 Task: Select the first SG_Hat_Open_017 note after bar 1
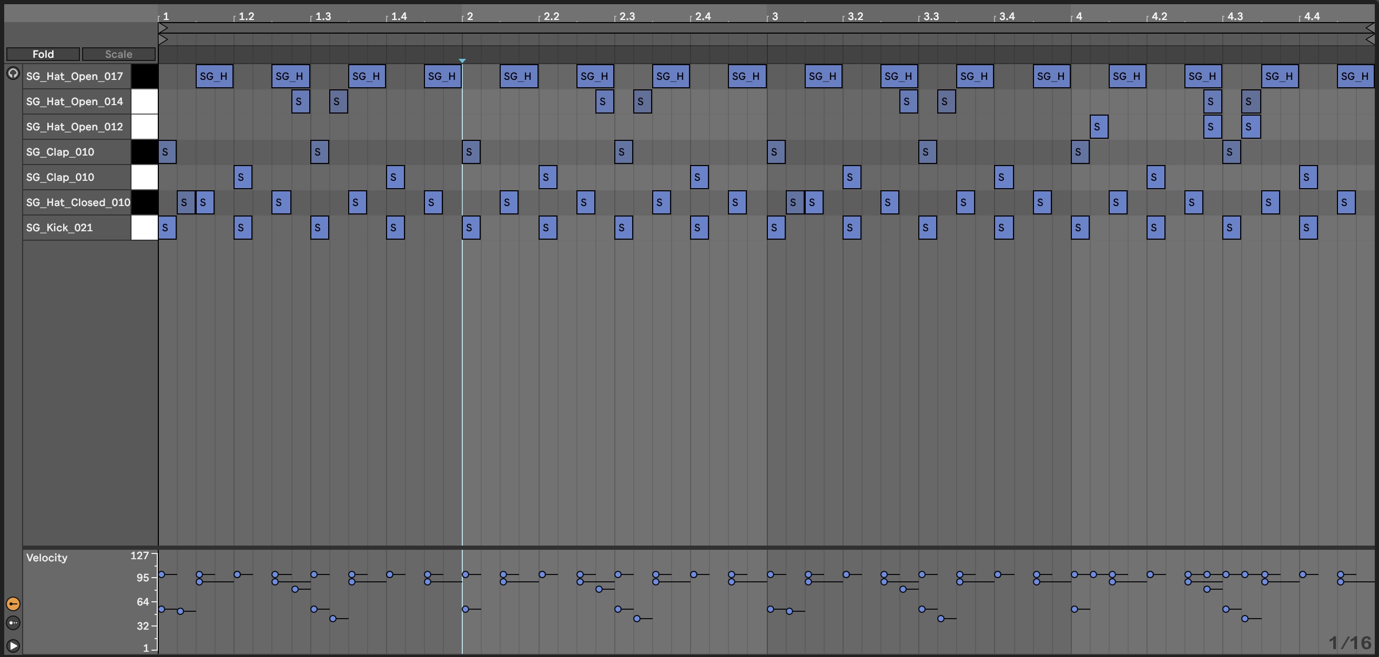pos(215,76)
